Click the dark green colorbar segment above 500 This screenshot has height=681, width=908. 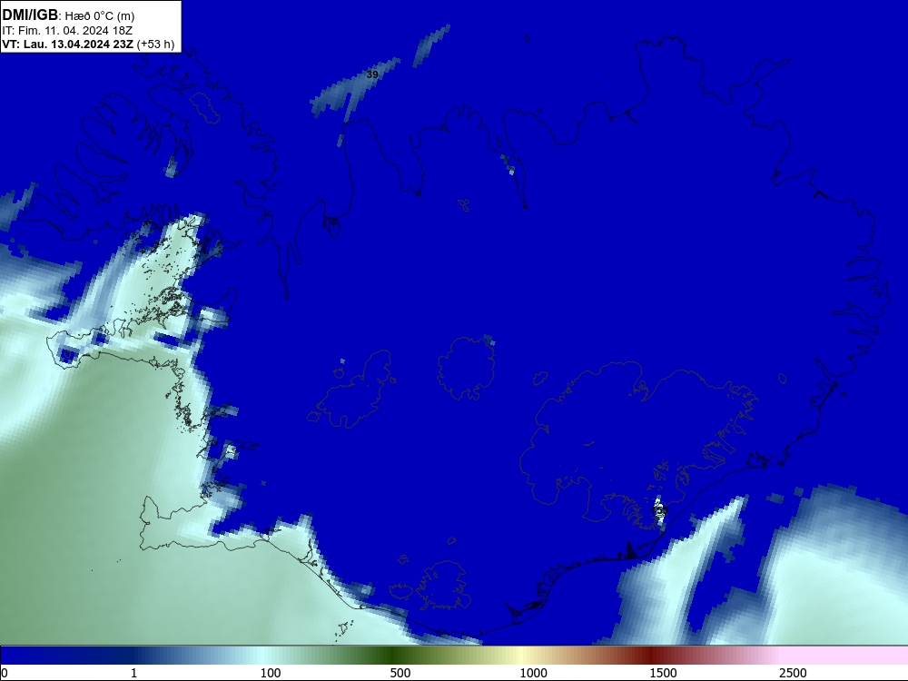point(394,656)
